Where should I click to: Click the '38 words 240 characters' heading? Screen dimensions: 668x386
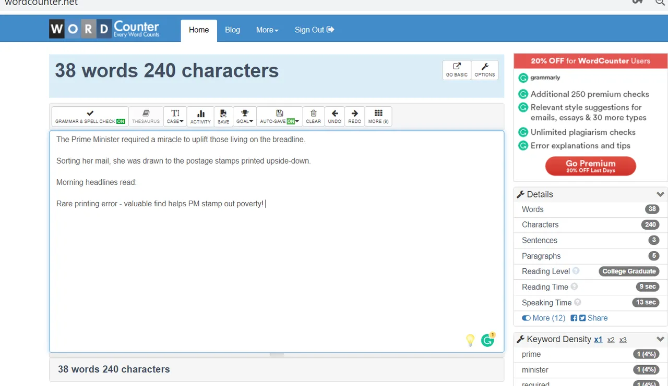(x=167, y=71)
